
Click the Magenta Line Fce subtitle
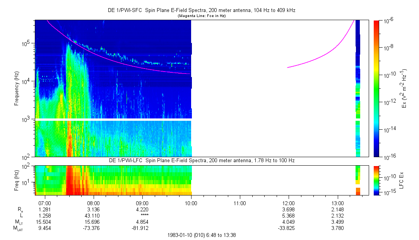[201, 16]
